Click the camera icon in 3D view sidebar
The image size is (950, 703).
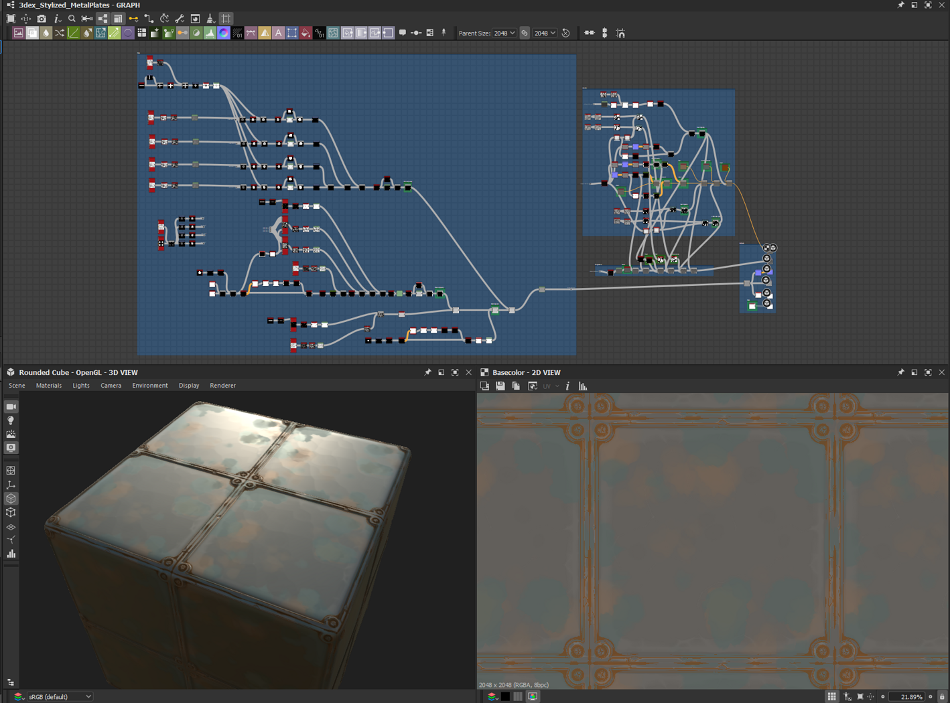click(11, 406)
